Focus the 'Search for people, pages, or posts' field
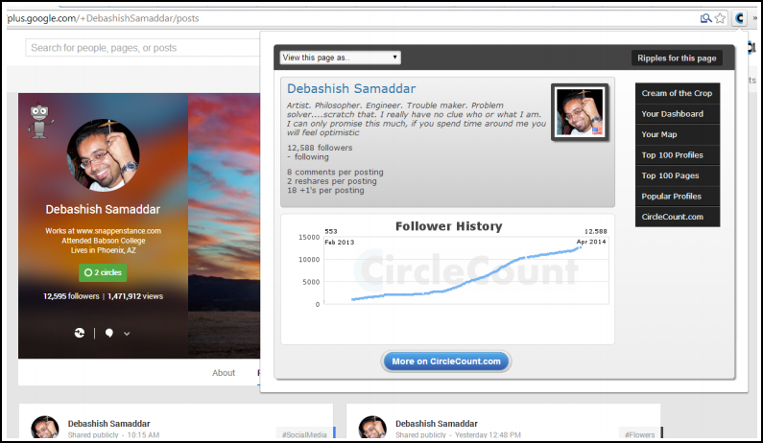The image size is (763, 443). (x=143, y=48)
